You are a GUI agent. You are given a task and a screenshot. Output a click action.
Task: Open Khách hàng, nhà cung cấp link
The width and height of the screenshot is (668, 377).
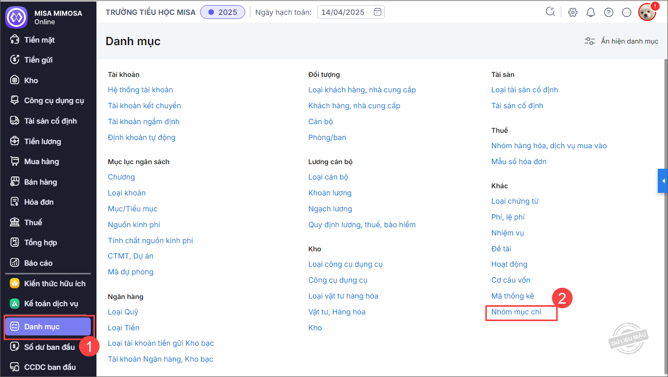pyautogui.click(x=354, y=106)
